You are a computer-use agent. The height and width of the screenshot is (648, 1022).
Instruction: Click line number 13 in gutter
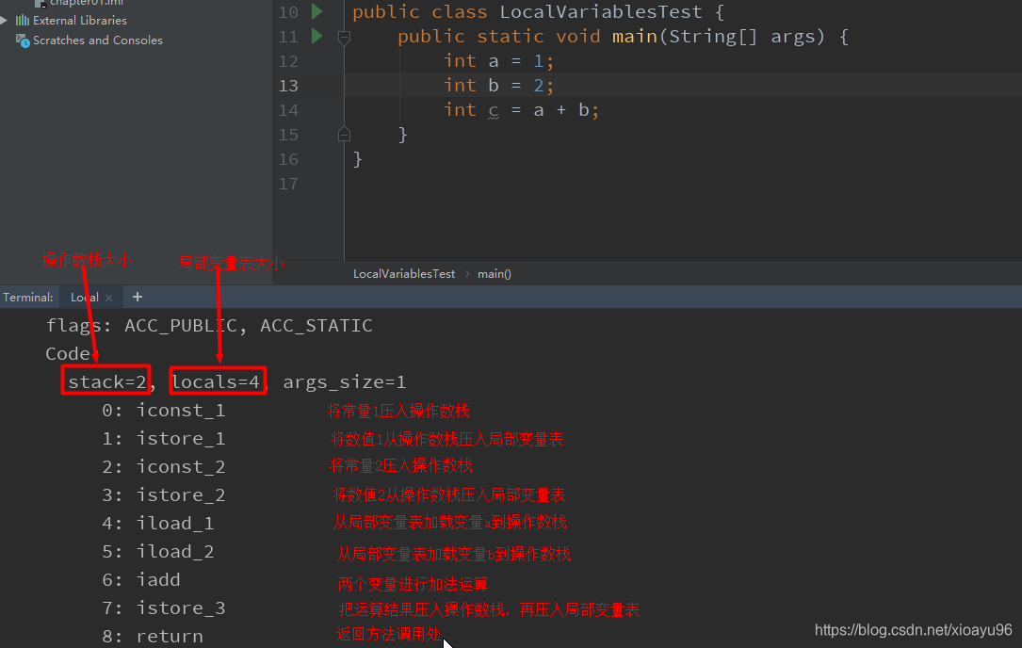tap(288, 86)
